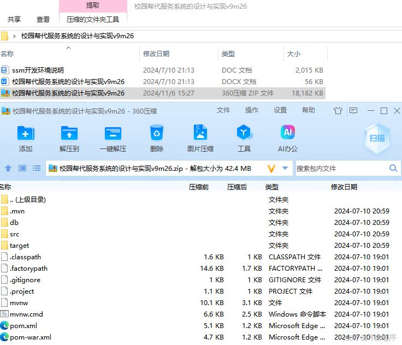Viewport: 402px width, 345px height.
Task: Click the Edge icon beside pom-war.xml
Action: pyautogui.click(x=4, y=337)
